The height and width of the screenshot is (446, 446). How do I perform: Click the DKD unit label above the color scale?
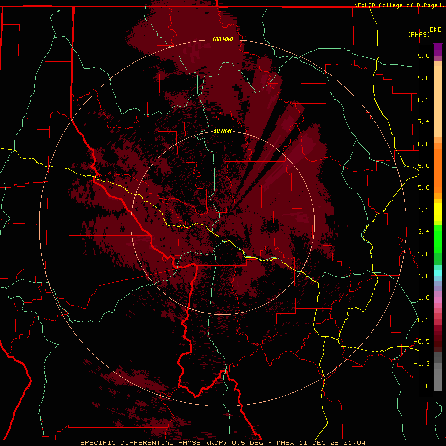click(x=436, y=30)
